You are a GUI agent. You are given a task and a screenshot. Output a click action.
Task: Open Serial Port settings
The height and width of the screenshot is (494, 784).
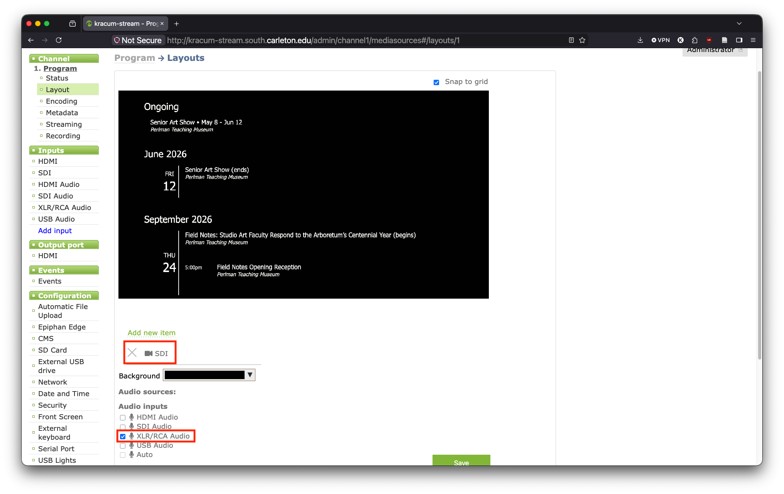click(x=56, y=449)
